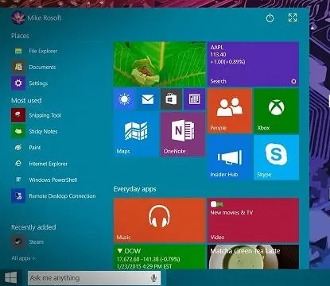The width and height of the screenshot is (330, 286).
Task: Open the Maps tile
Action: tap(136, 134)
